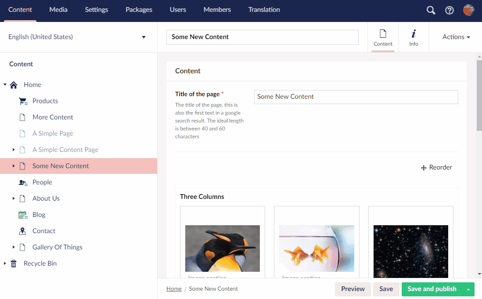482x299 pixels.
Task: Click the People group icon
Action: coord(23,183)
